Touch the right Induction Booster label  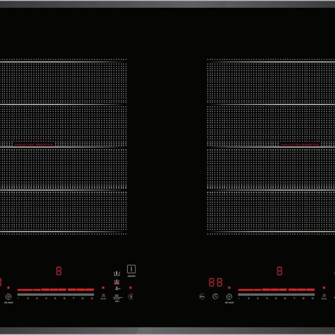click(299, 144)
